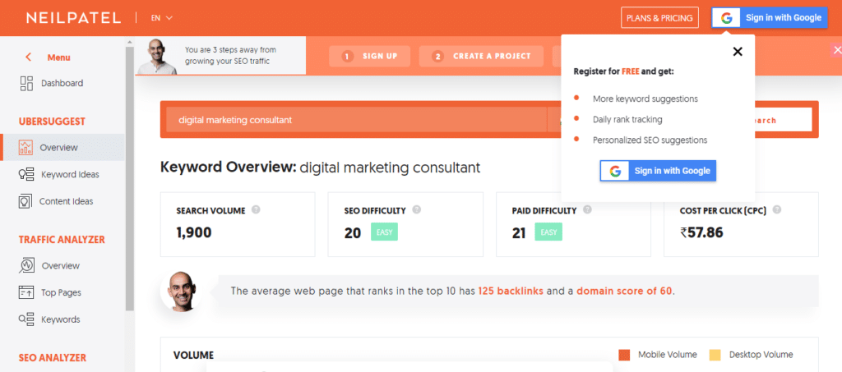Viewport: 842px width, 372px height.
Task: Click help icon next to Paid Difficulty
Action: click(x=587, y=210)
